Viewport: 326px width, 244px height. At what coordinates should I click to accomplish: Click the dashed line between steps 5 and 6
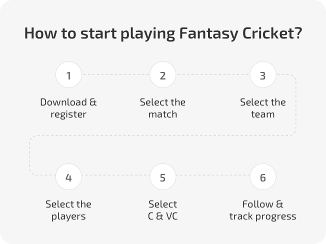213,175
